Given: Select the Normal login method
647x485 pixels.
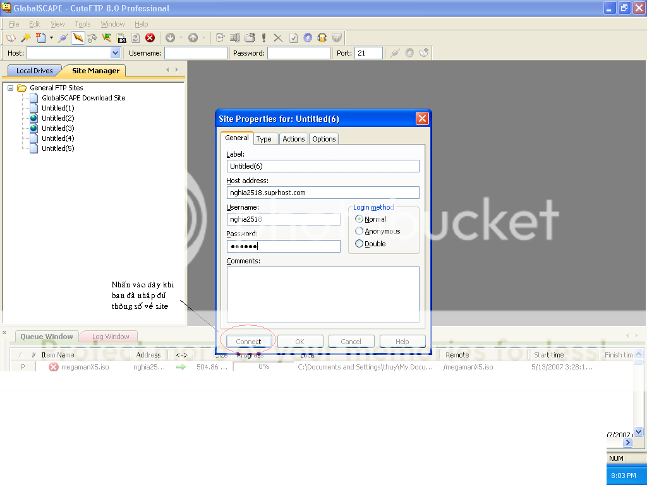Looking at the screenshot, I should 360,219.
